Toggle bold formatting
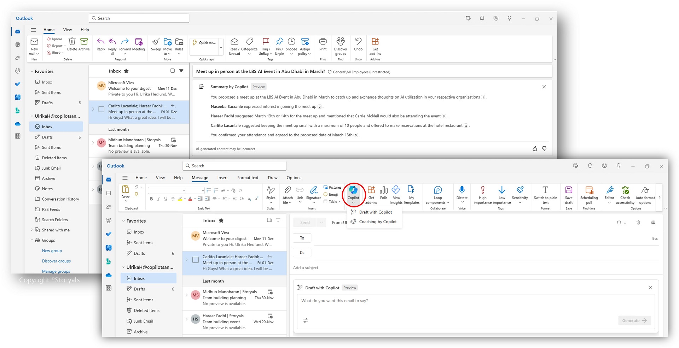Image resolution: width=679 pixels, height=348 pixels. [151, 199]
